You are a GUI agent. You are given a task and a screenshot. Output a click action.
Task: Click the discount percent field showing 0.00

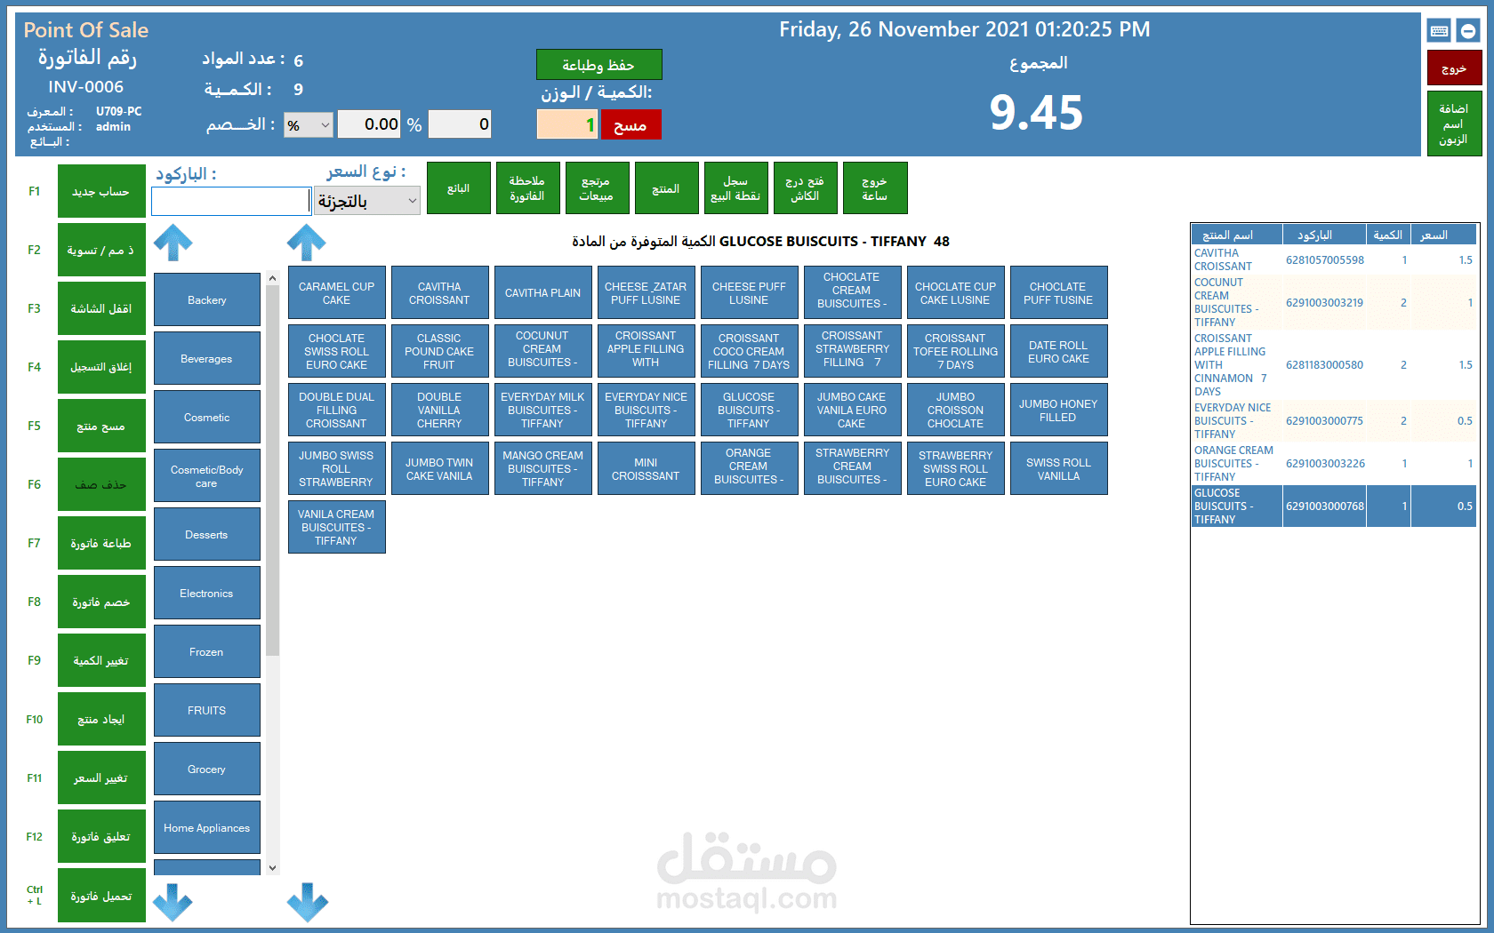[x=370, y=124]
